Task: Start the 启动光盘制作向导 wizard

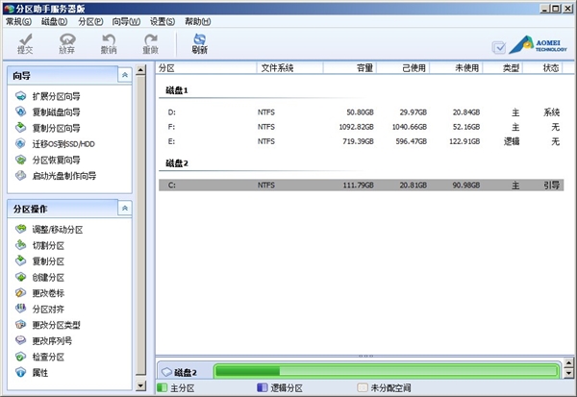Action: tap(63, 176)
